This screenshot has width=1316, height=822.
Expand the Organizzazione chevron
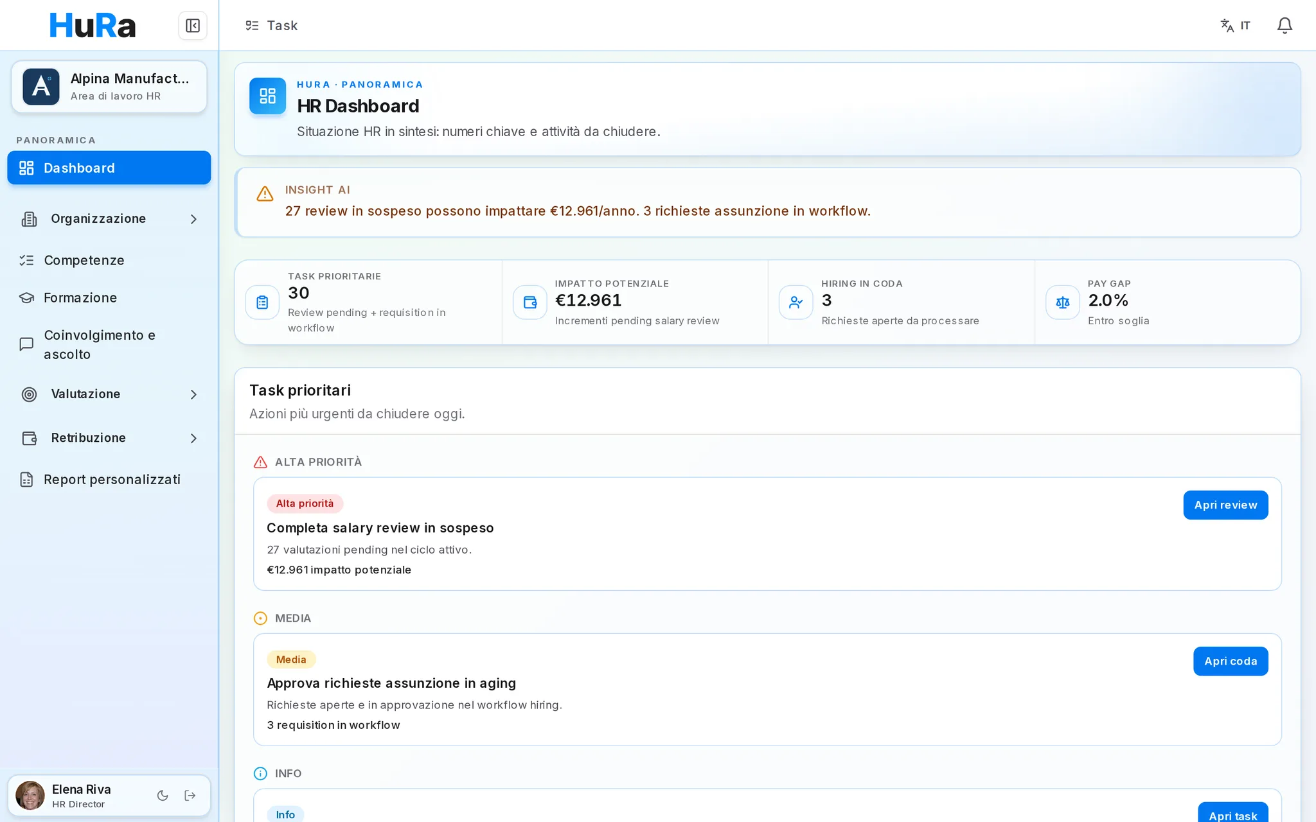tap(193, 219)
